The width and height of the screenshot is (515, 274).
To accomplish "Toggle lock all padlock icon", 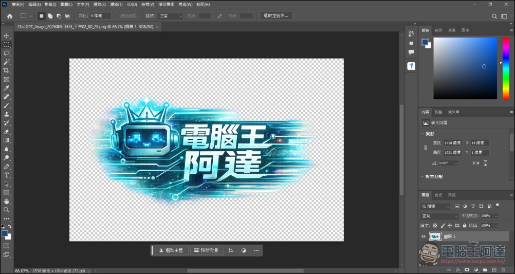I will [465, 226].
